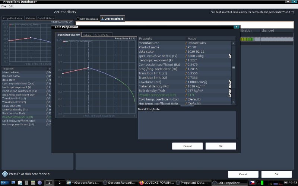Click the unit selector icon for Qex
The height and width of the screenshot is (186, 298).
coord(230,56)
